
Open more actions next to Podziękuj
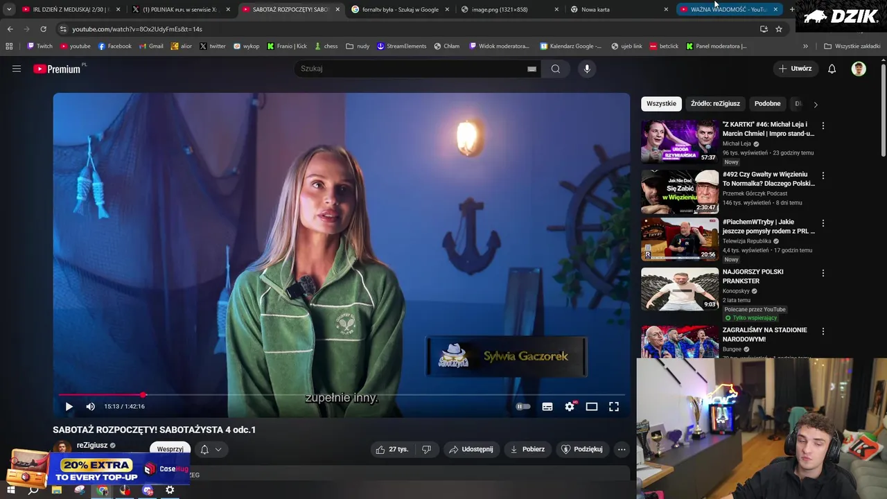(x=622, y=449)
